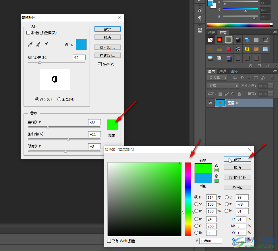This screenshot has height=251, width=278.
Task: Open the 3D panel cube icon
Action: pyautogui.click(x=200, y=30)
